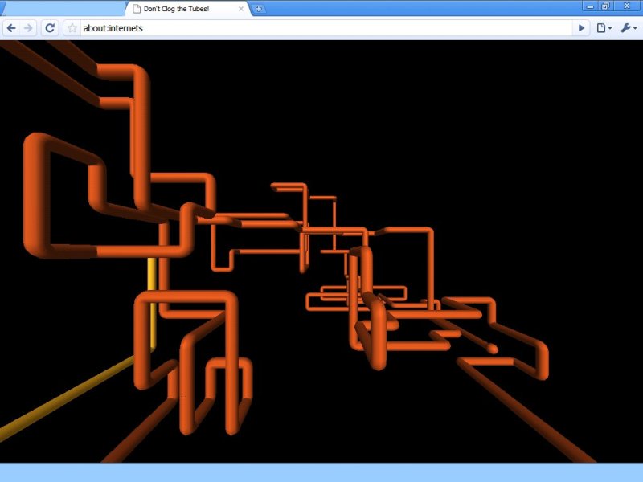Click the page favicon on the tab
The width and height of the screenshot is (643, 482).
tap(137, 9)
